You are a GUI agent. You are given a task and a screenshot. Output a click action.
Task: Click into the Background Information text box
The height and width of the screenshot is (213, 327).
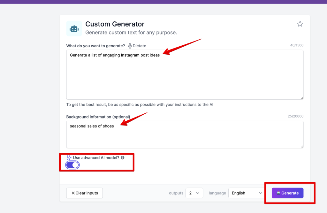click(185, 136)
